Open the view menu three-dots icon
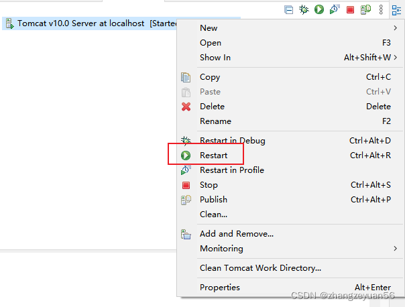The image size is (405, 307). [x=381, y=10]
